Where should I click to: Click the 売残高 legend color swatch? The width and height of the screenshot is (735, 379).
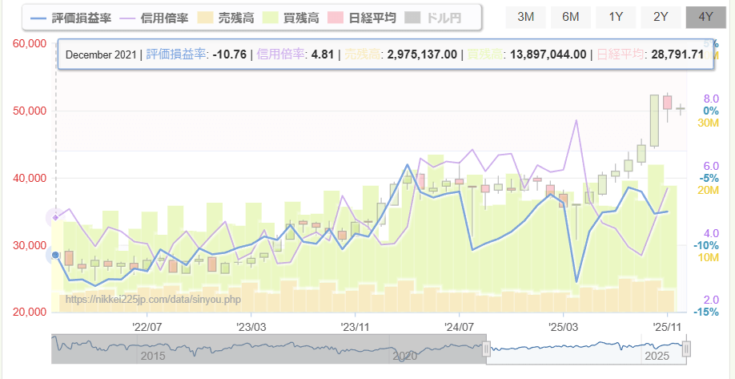(x=207, y=18)
